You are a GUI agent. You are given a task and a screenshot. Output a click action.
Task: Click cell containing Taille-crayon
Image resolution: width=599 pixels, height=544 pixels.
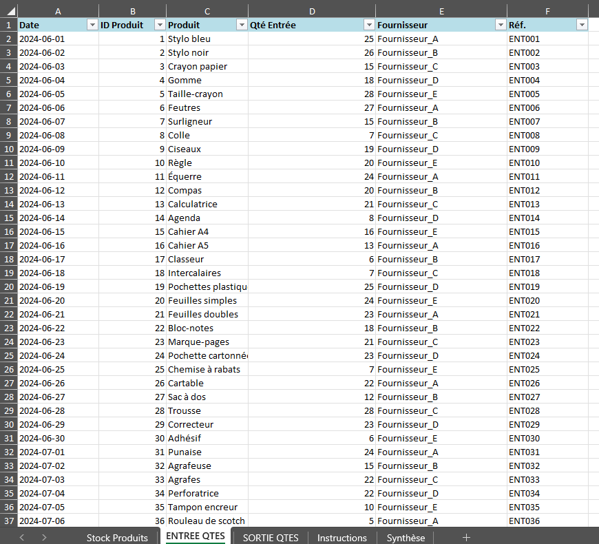207,94
